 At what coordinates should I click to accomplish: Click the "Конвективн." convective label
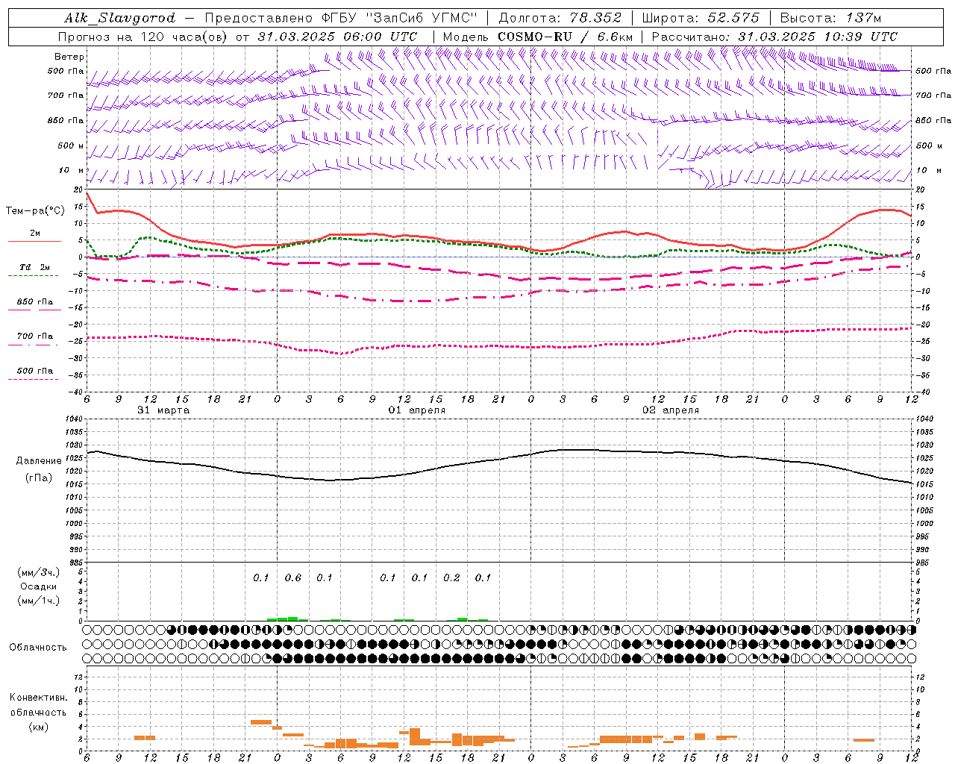pyautogui.click(x=38, y=698)
